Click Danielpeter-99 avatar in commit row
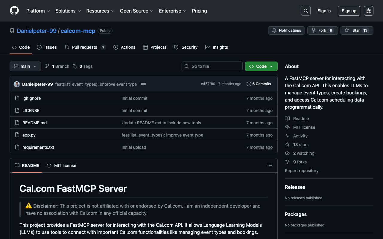This screenshot has width=383, height=239. tap(17, 84)
